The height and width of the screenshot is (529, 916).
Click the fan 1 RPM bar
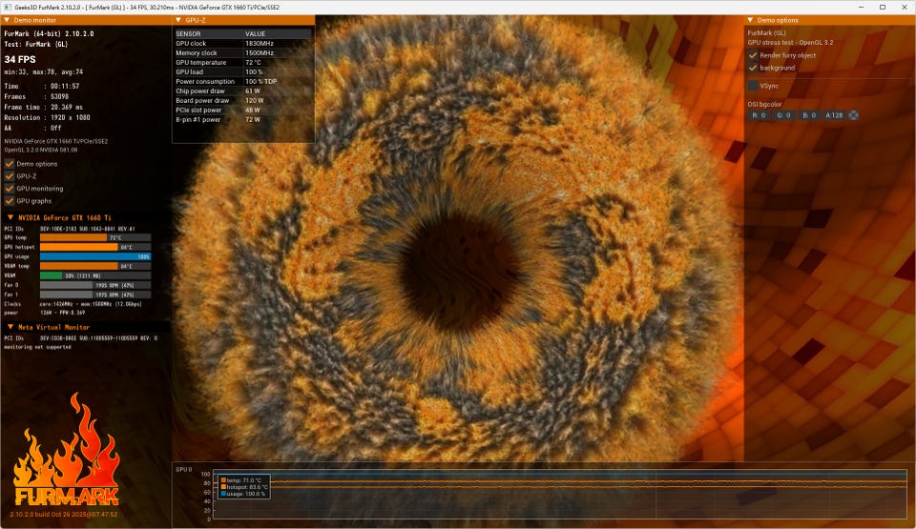click(95, 295)
